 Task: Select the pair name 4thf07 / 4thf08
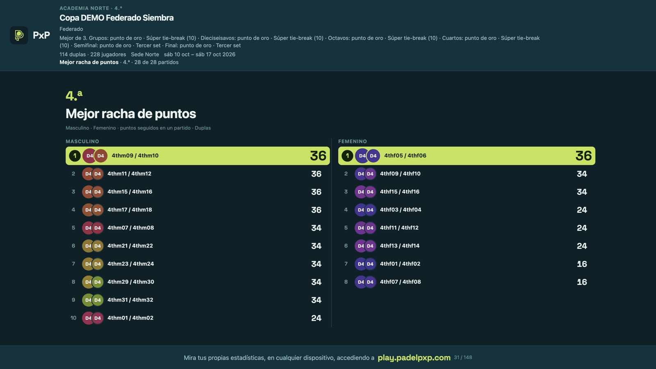coord(400,282)
